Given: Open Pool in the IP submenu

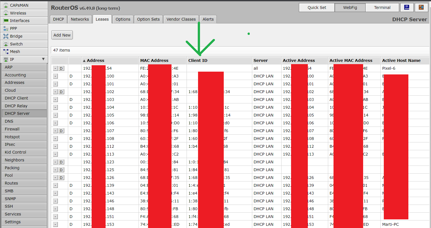Looking at the screenshot, I should pyautogui.click(x=24, y=175).
